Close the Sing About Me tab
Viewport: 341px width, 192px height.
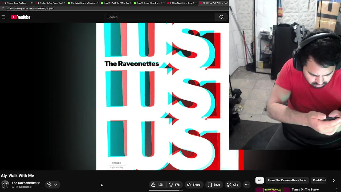point(197,3)
